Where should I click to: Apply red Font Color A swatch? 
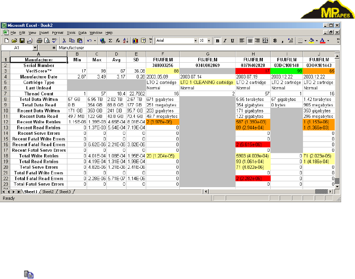[x=323, y=41]
